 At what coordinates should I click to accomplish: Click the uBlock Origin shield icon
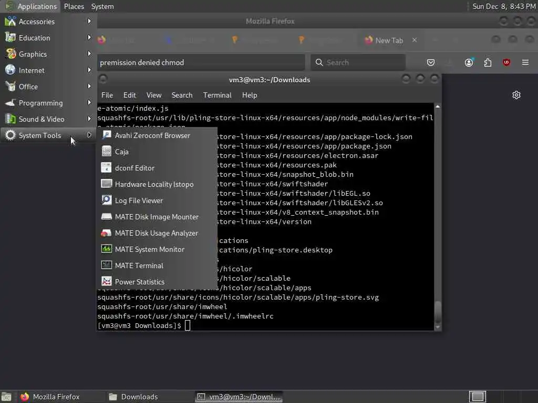tap(506, 62)
